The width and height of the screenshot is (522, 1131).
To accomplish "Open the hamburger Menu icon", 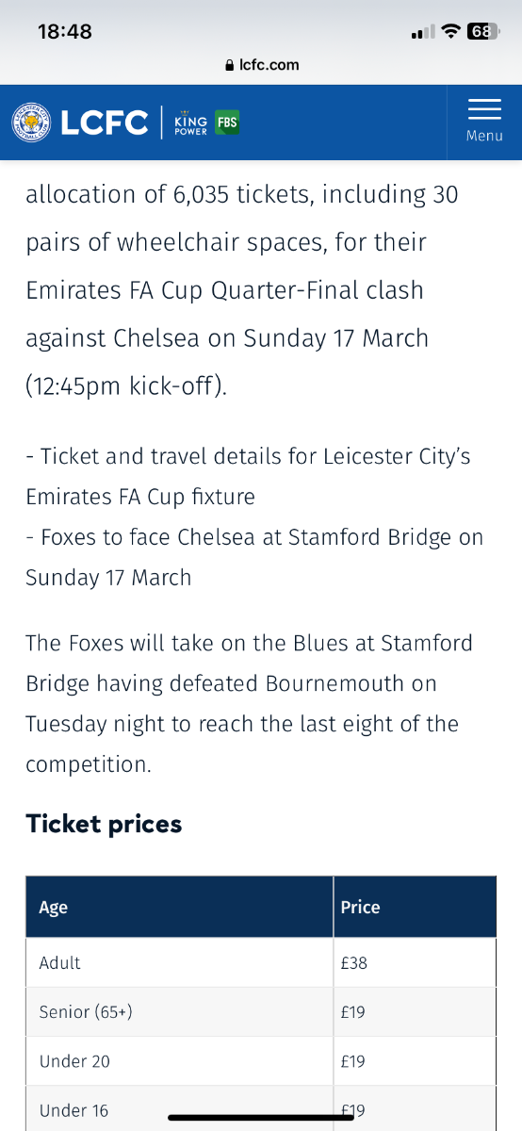I will (484, 109).
